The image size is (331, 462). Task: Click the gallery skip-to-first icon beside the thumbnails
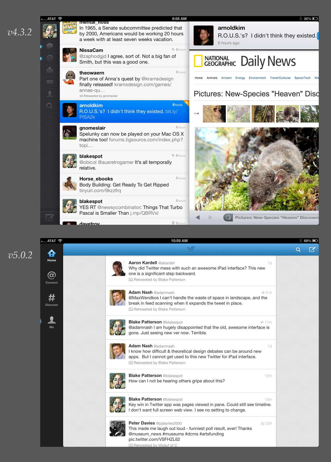(x=196, y=114)
